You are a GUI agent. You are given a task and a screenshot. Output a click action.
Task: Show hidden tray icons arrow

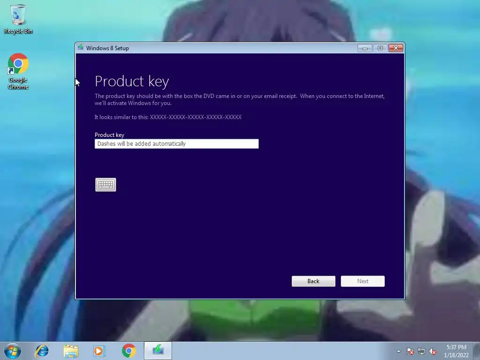(398, 351)
